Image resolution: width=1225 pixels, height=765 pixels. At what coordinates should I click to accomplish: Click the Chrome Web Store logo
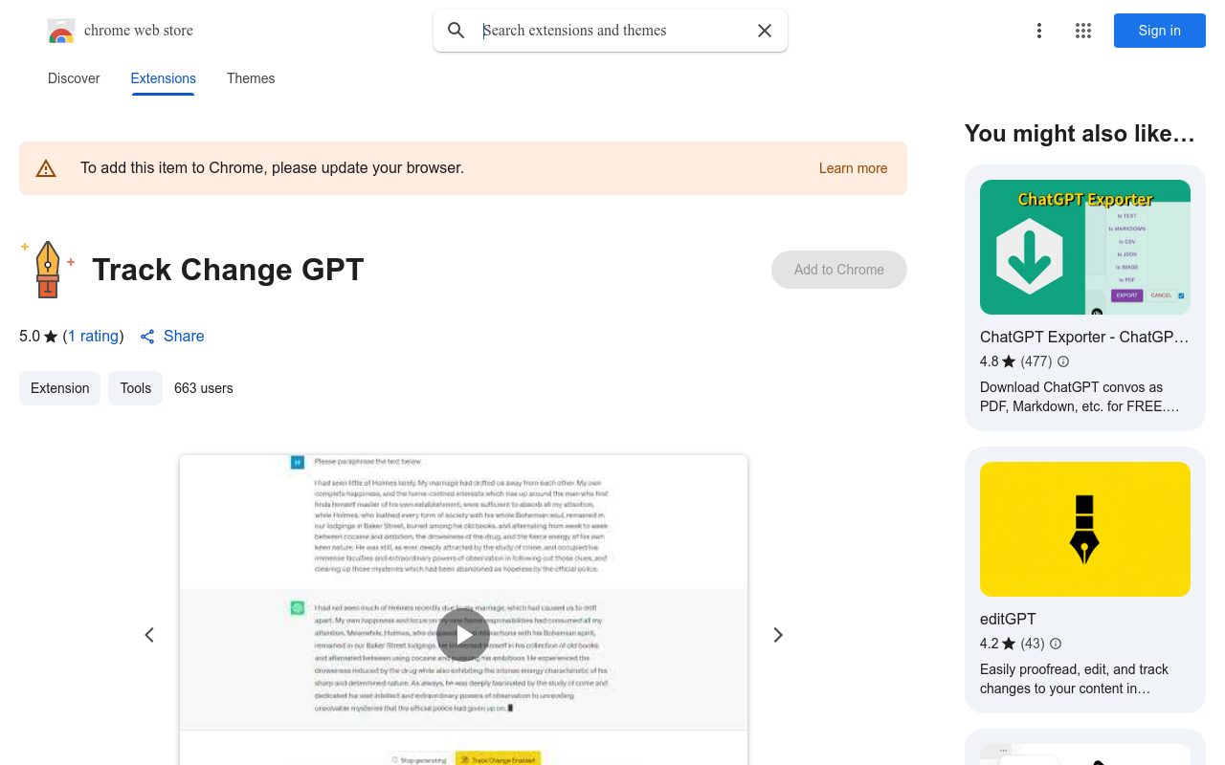pyautogui.click(x=61, y=31)
